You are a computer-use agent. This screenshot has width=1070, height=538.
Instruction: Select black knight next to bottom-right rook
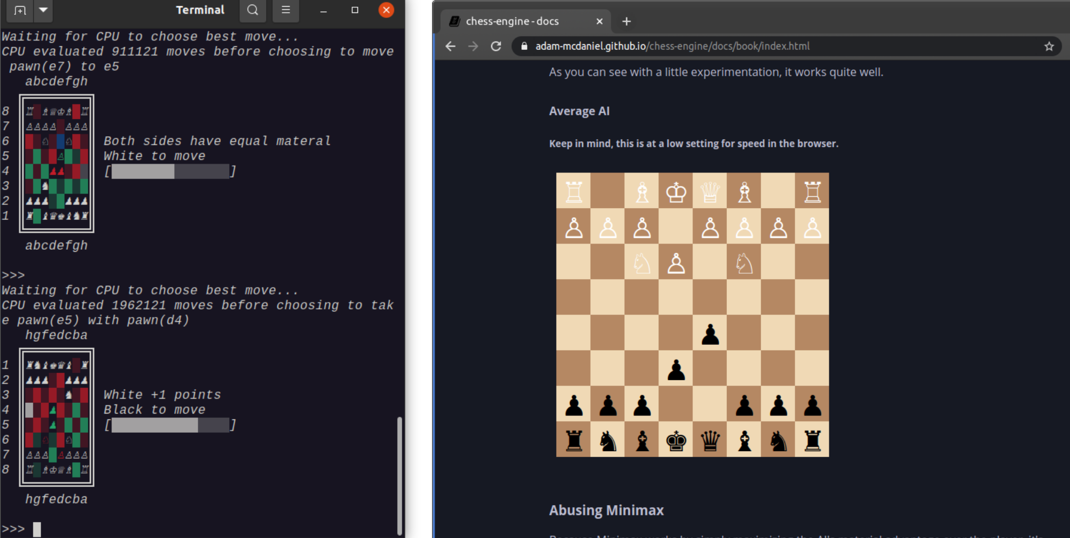(778, 440)
